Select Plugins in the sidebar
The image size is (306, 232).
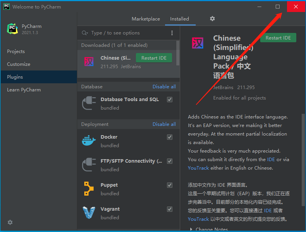click(x=39, y=77)
